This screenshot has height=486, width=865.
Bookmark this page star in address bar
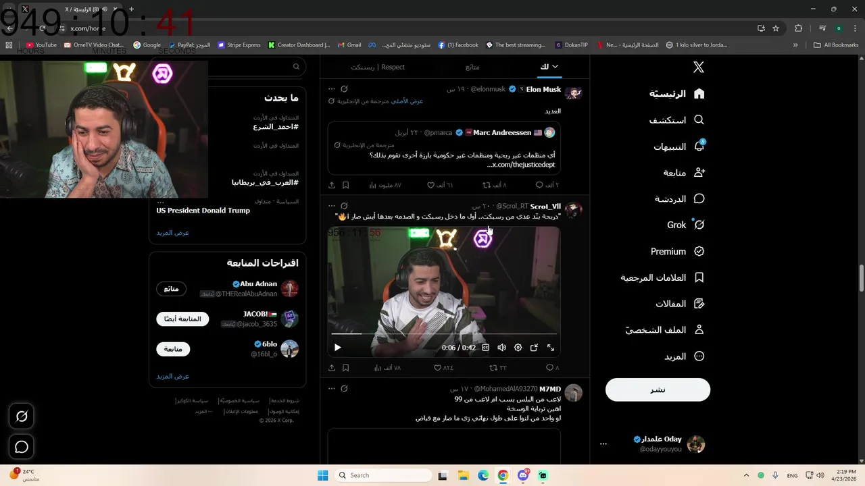click(x=776, y=28)
